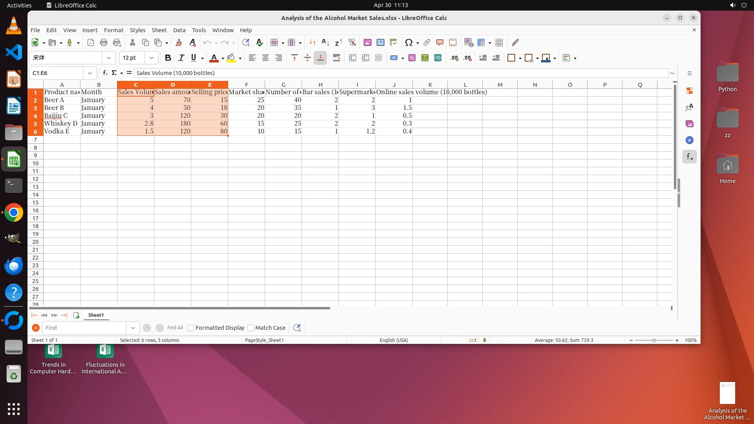The height and width of the screenshot is (424, 754).
Task: Click into the Find text field
Action: pos(84,328)
